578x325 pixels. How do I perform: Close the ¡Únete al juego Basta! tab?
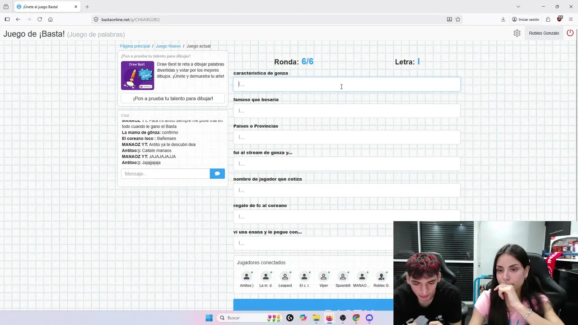click(76, 7)
